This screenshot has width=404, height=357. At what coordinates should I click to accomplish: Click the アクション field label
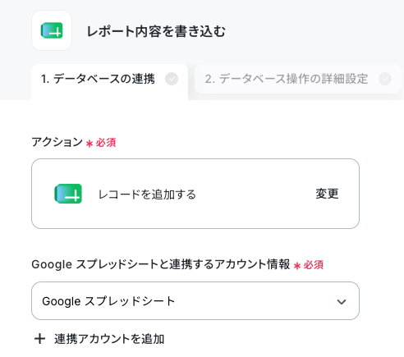pos(57,142)
